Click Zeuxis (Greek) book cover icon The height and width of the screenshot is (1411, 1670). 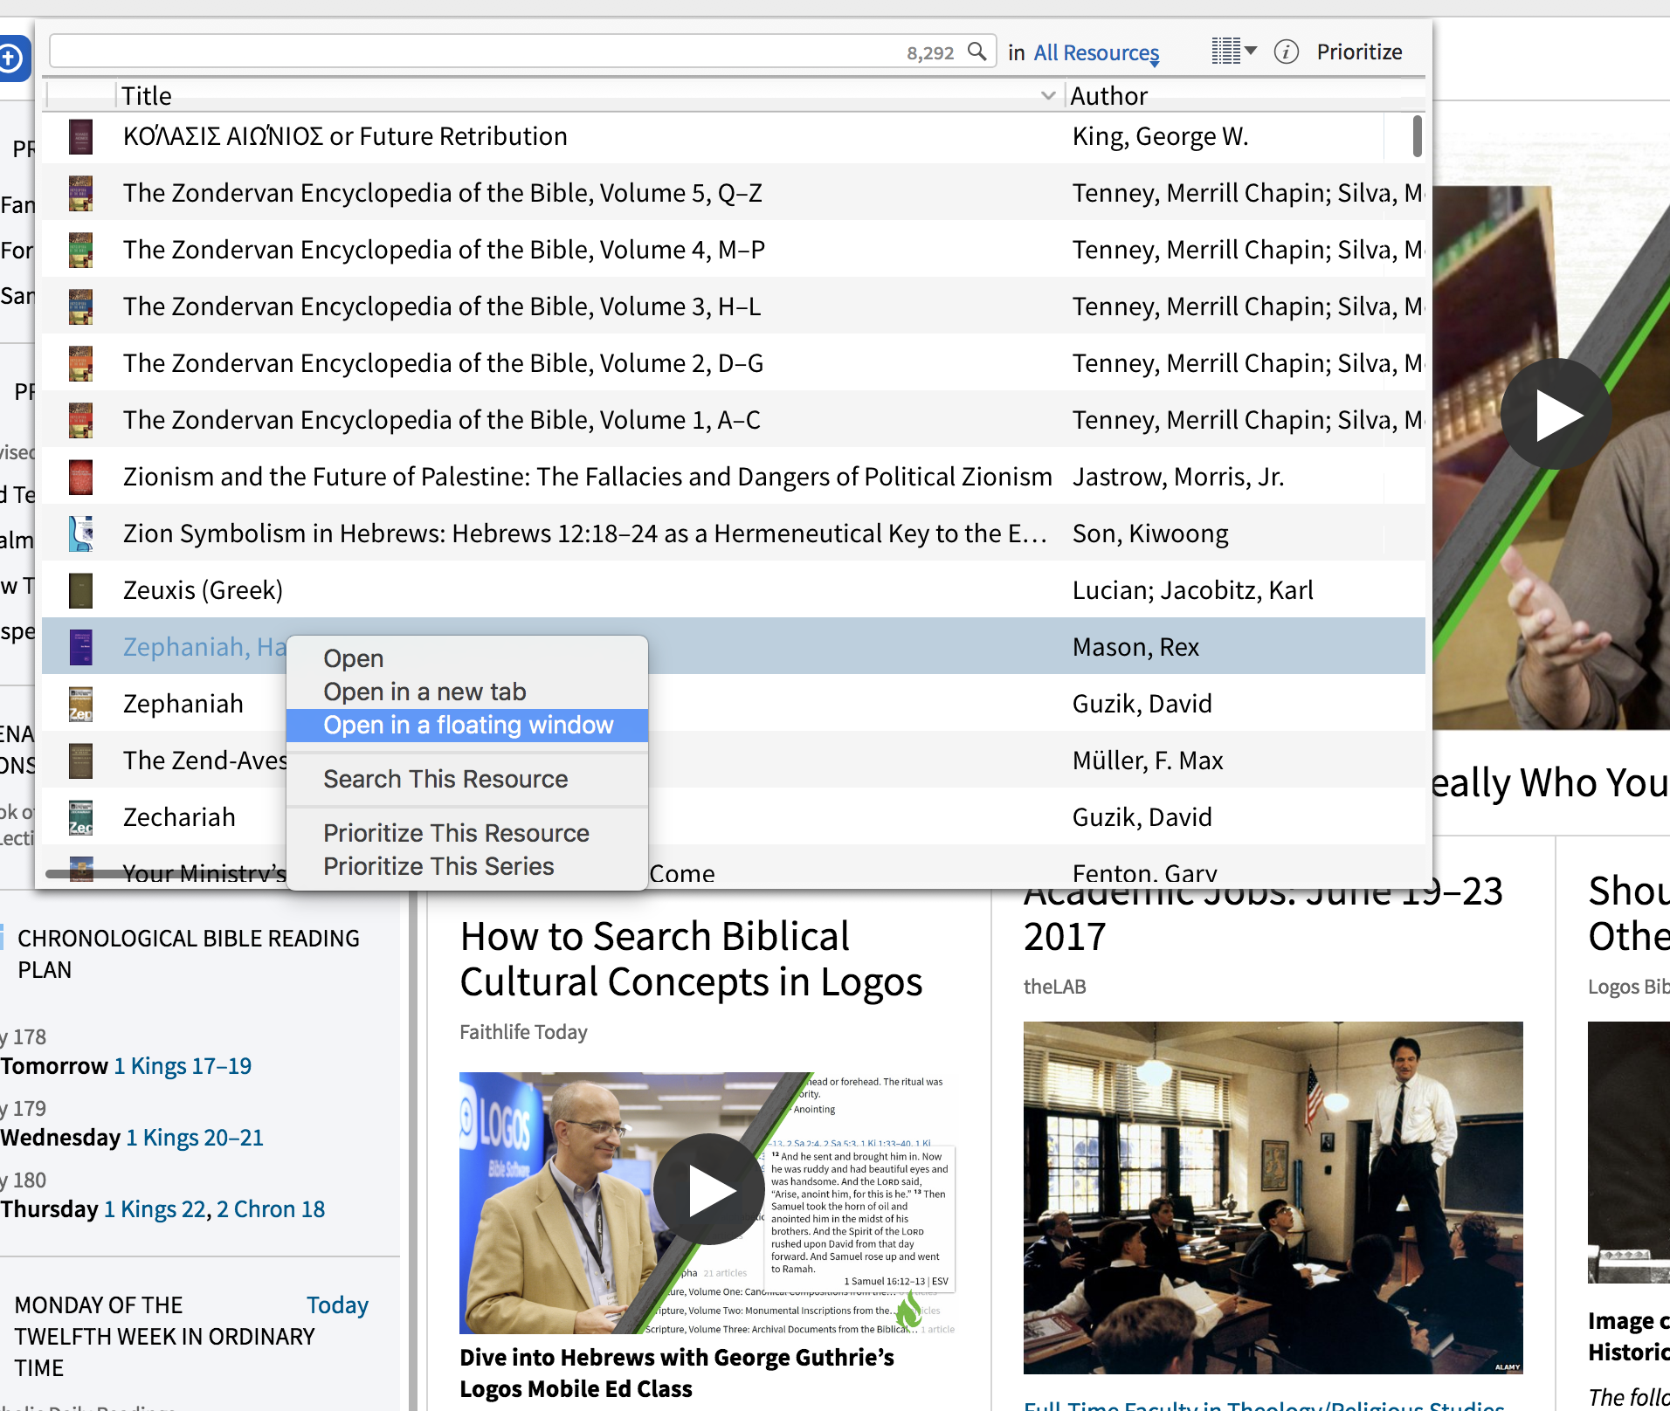click(80, 591)
